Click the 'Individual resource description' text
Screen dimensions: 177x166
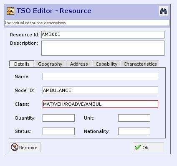35,23
